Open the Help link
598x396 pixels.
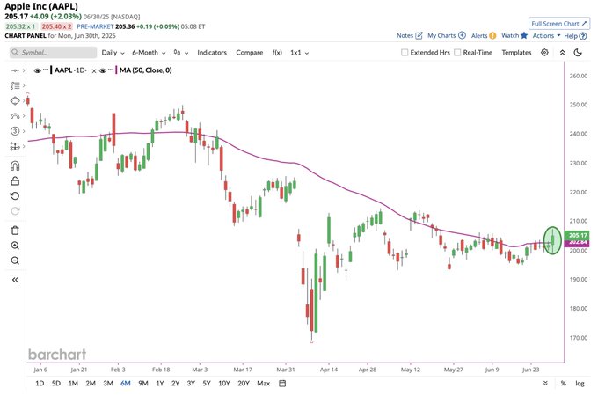tap(575, 36)
